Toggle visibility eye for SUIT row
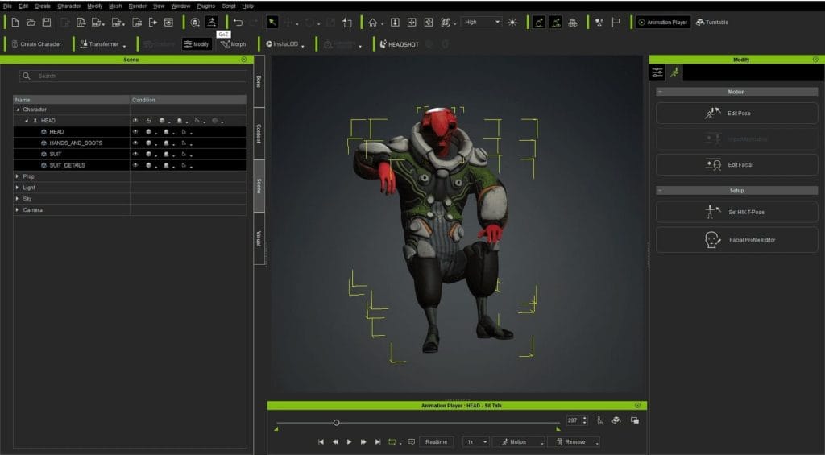This screenshot has width=825, height=455. coord(135,154)
